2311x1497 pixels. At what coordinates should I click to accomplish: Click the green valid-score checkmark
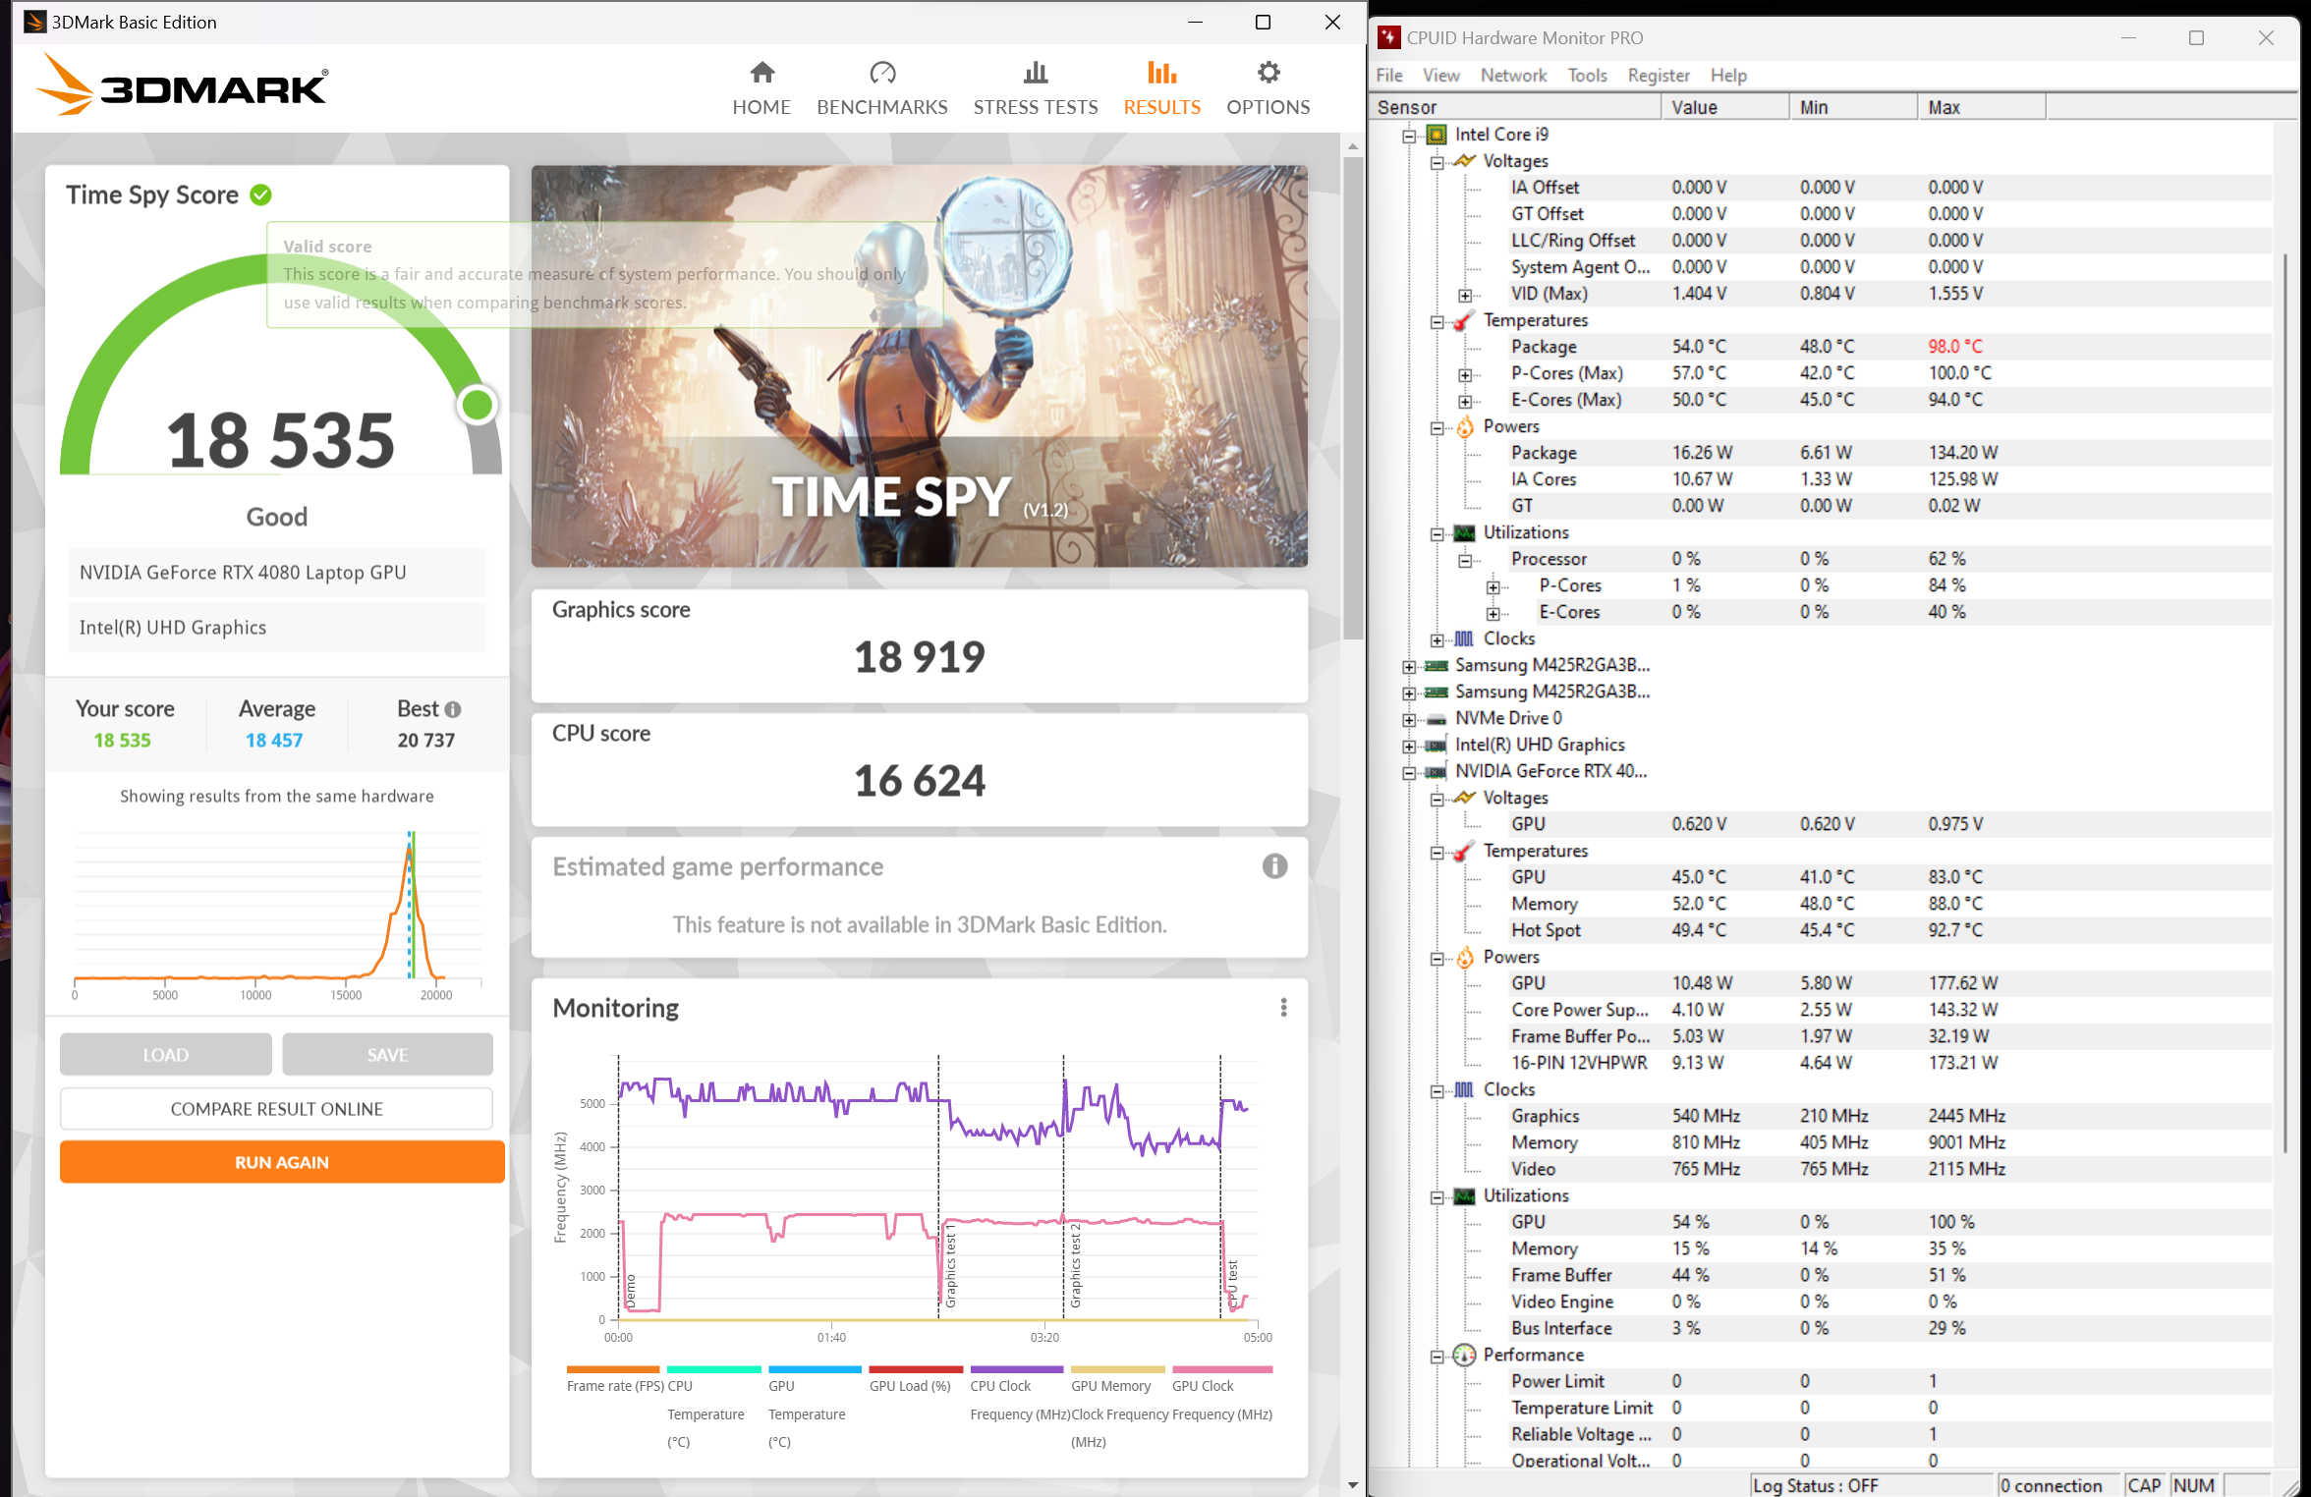261,195
